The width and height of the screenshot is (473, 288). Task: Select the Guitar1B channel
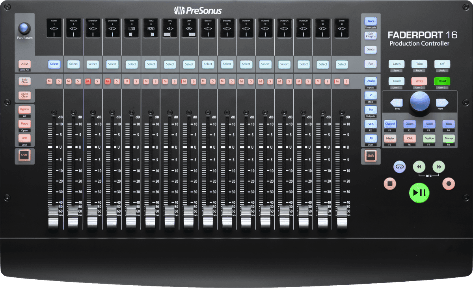click(x=265, y=64)
